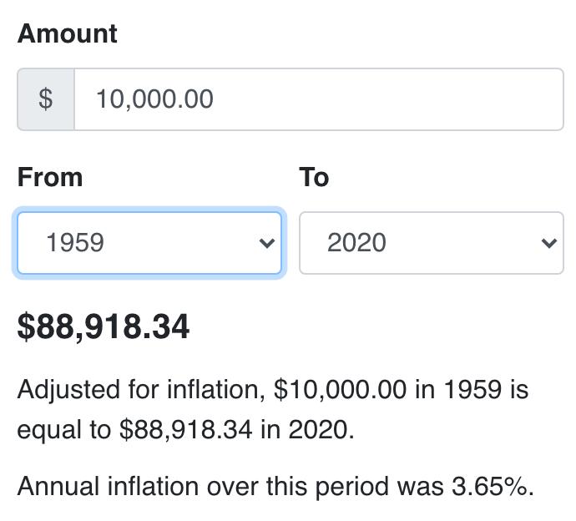Viewport: 576px width, 521px height.
Task: Click the From label
Action: pyautogui.click(x=50, y=177)
